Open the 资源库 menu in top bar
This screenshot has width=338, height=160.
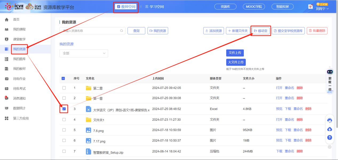225,6
